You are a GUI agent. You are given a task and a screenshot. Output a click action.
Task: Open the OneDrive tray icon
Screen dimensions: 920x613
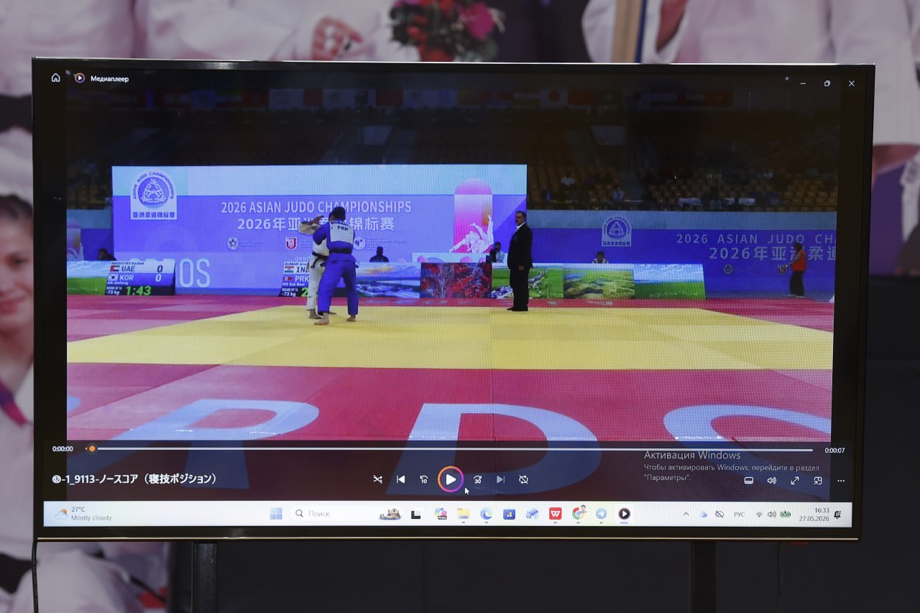click(703, 515)
